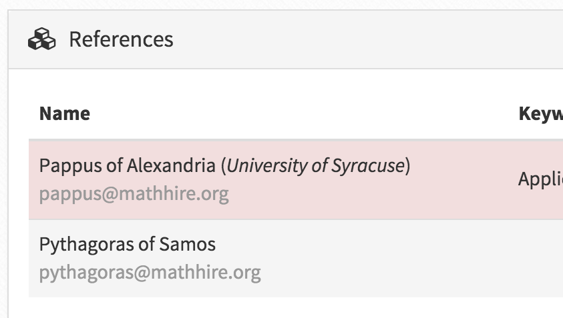Image resolution: width=563 pixels, height=318 pixels.
Task: Click header row gap between Name and Keyw
Action: (301, 113)
